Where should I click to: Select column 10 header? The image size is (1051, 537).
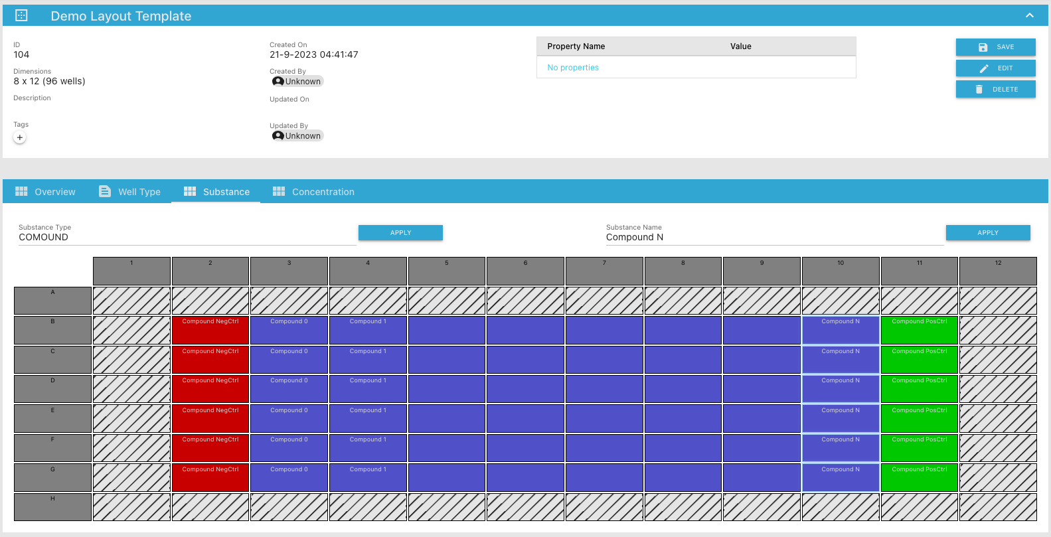840,271
